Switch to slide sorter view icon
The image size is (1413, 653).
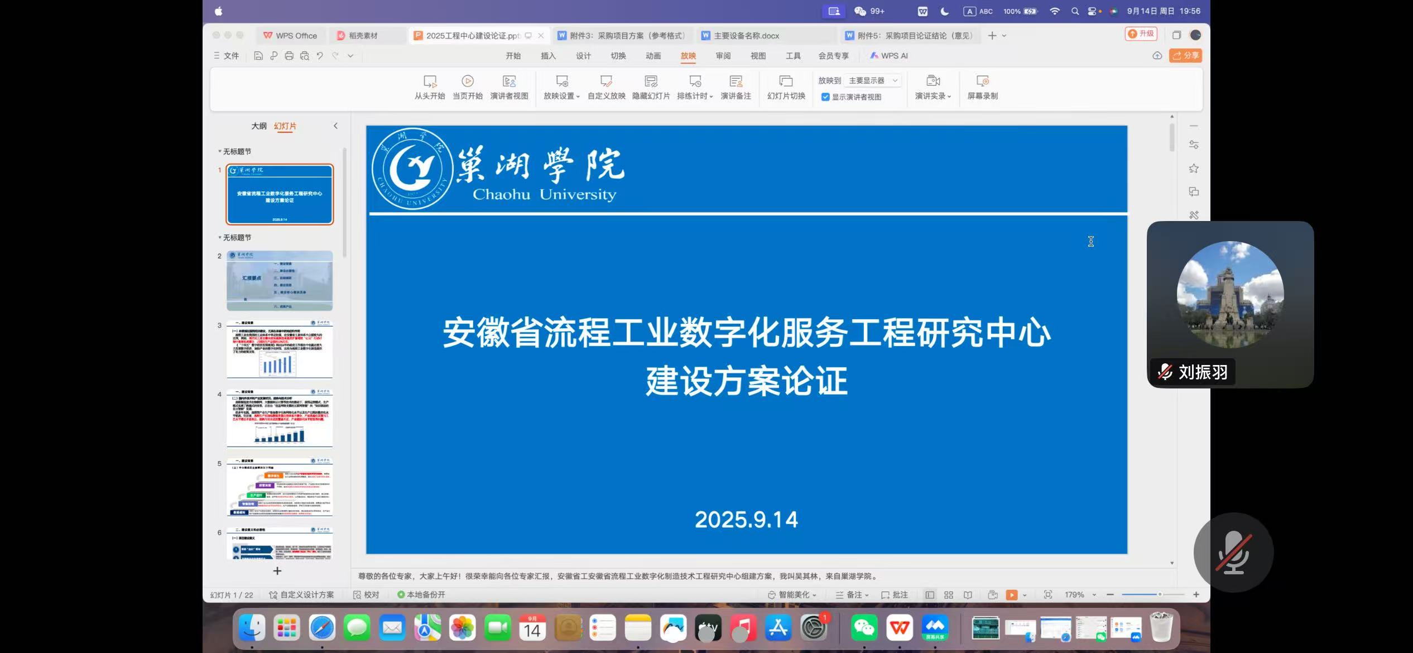point(948,595)
